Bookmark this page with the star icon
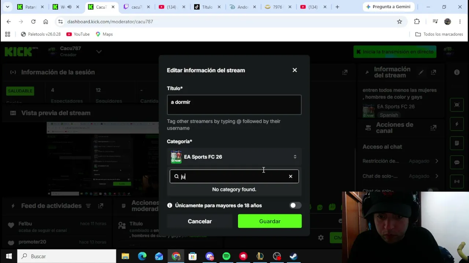Viewport: 469px width, 263px height. pyautogui.click(x=399, y=22)
